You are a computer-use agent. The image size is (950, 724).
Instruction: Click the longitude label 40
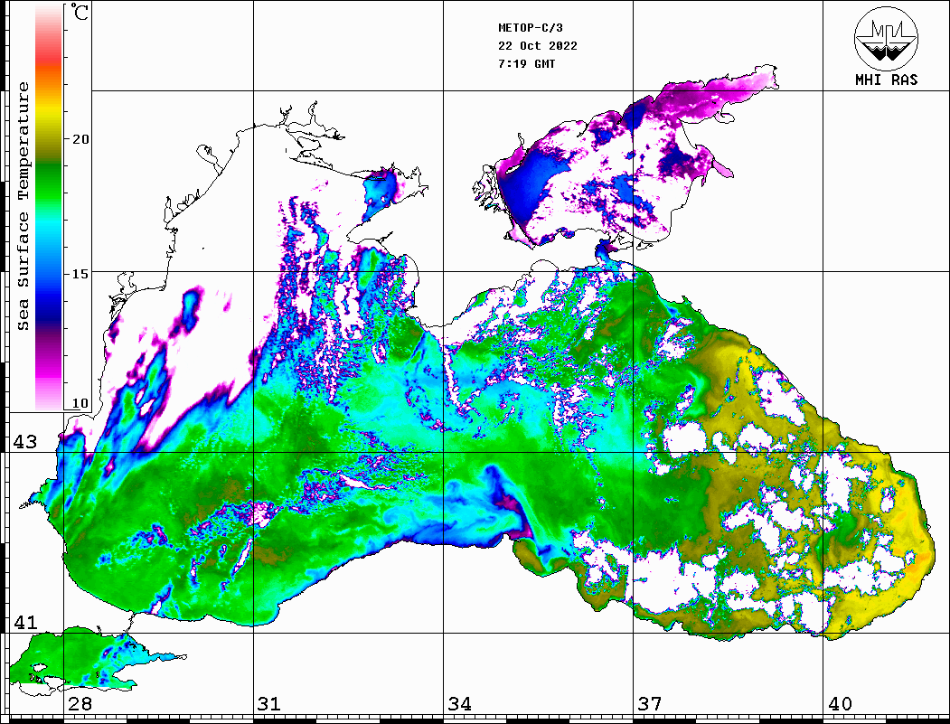840,703
